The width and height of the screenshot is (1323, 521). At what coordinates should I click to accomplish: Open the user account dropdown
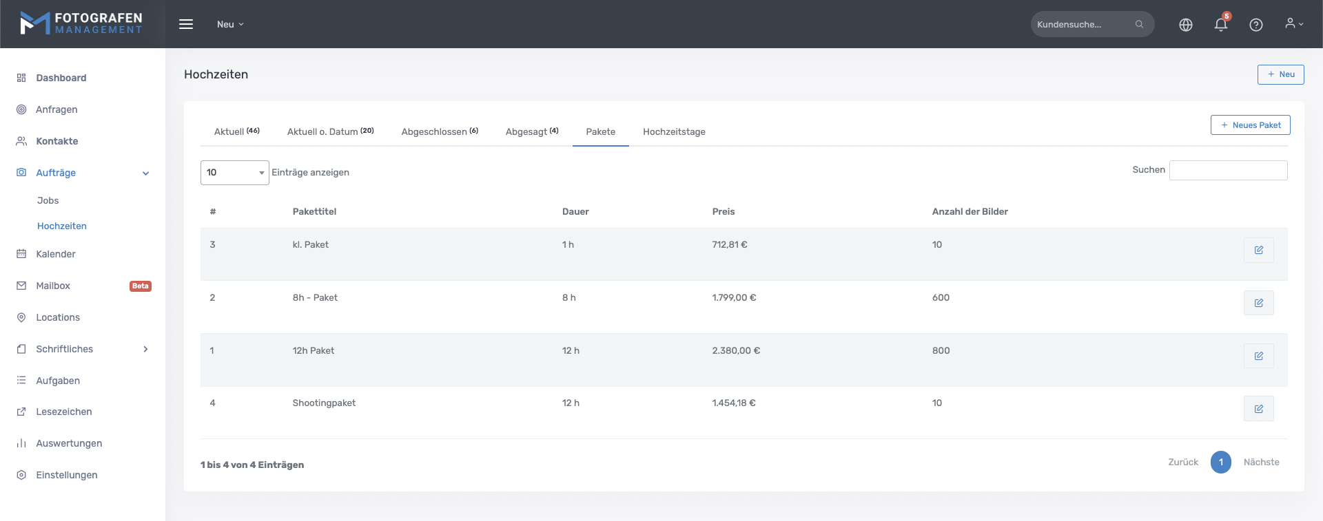(x=1293, y=24)
